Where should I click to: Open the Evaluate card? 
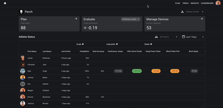112,24
